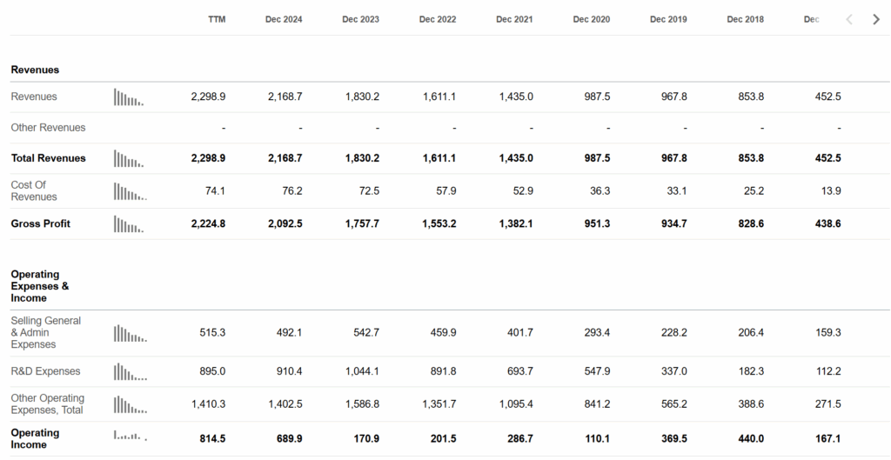Click TTM Operating Income value 814.5
Viewport: 891px width, 460px height.
212,439
